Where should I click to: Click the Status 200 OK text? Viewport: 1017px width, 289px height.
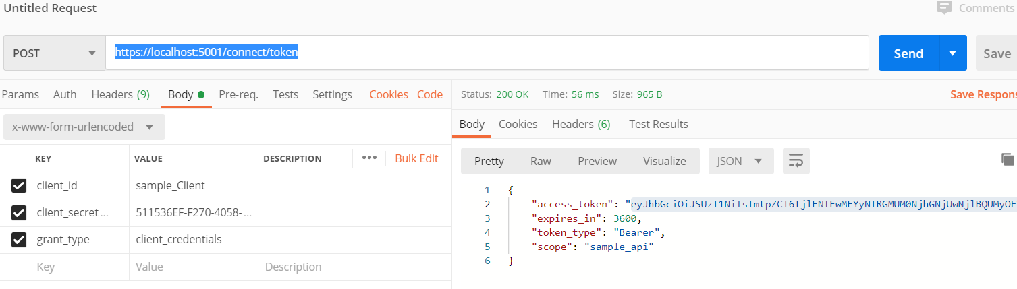tap(495, 94)
